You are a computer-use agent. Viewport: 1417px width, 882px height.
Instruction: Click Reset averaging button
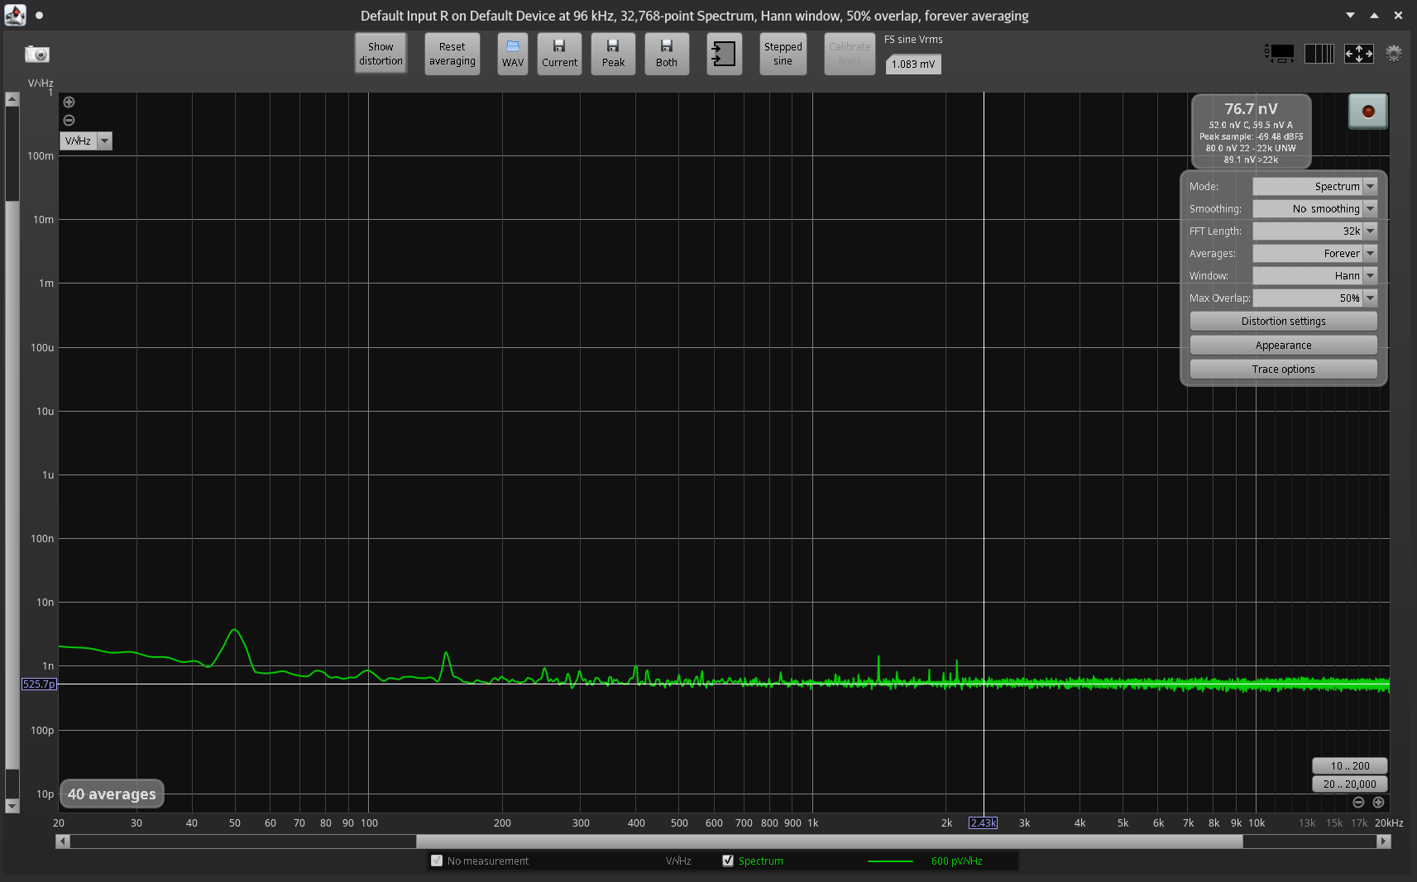pos(452,54)
